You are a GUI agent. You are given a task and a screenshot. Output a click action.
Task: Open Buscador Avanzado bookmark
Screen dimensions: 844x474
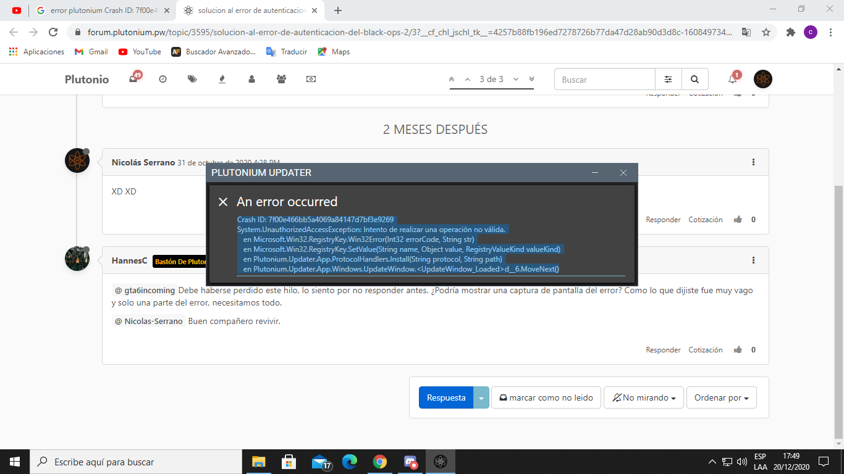point(213,52)
